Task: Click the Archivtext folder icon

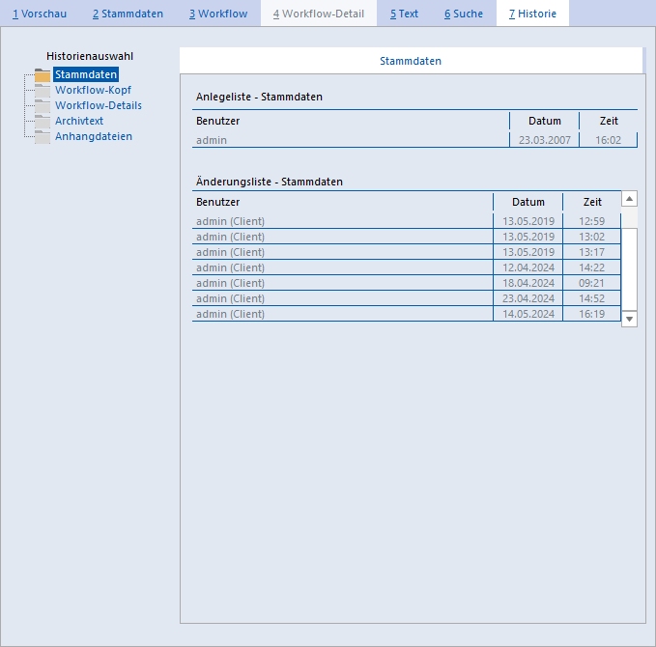Action: [x=43, y=122]
